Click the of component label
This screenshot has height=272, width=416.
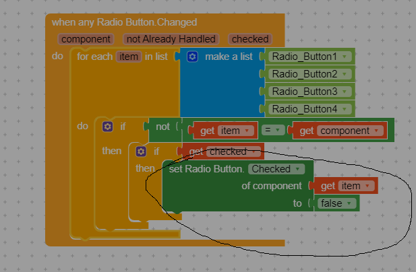click(x=272, y=186)
